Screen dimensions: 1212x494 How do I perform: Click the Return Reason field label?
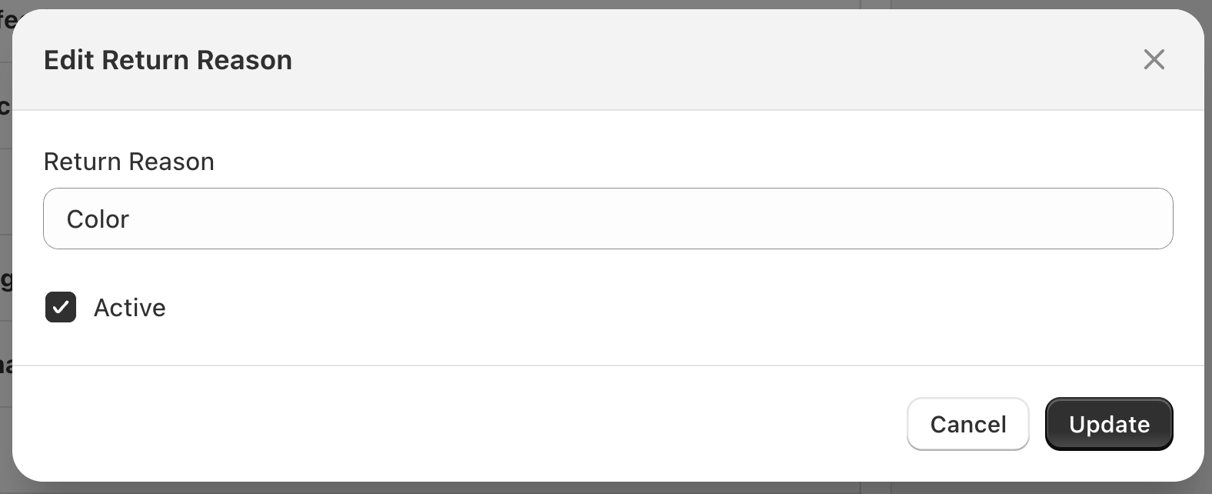point(128,162)
